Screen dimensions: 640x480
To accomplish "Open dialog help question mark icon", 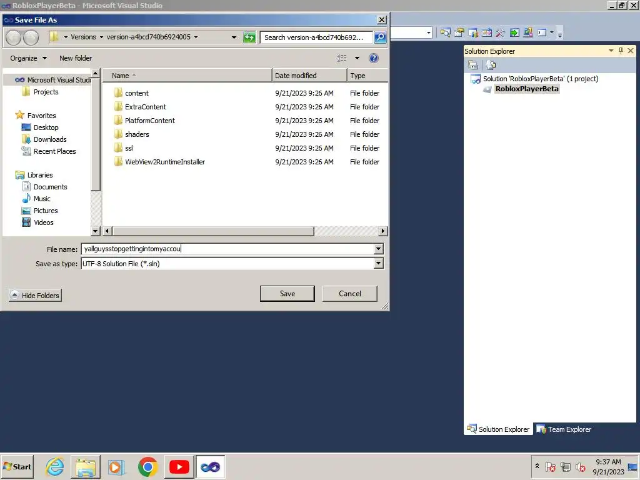I will tap(374, 58).
